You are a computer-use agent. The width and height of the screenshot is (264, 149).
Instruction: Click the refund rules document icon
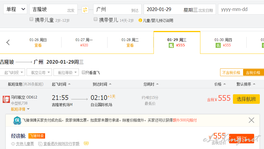point(40,144)
